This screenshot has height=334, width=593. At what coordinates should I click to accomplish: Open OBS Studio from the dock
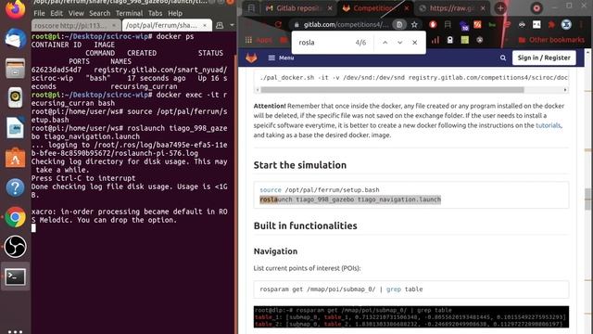15,247
